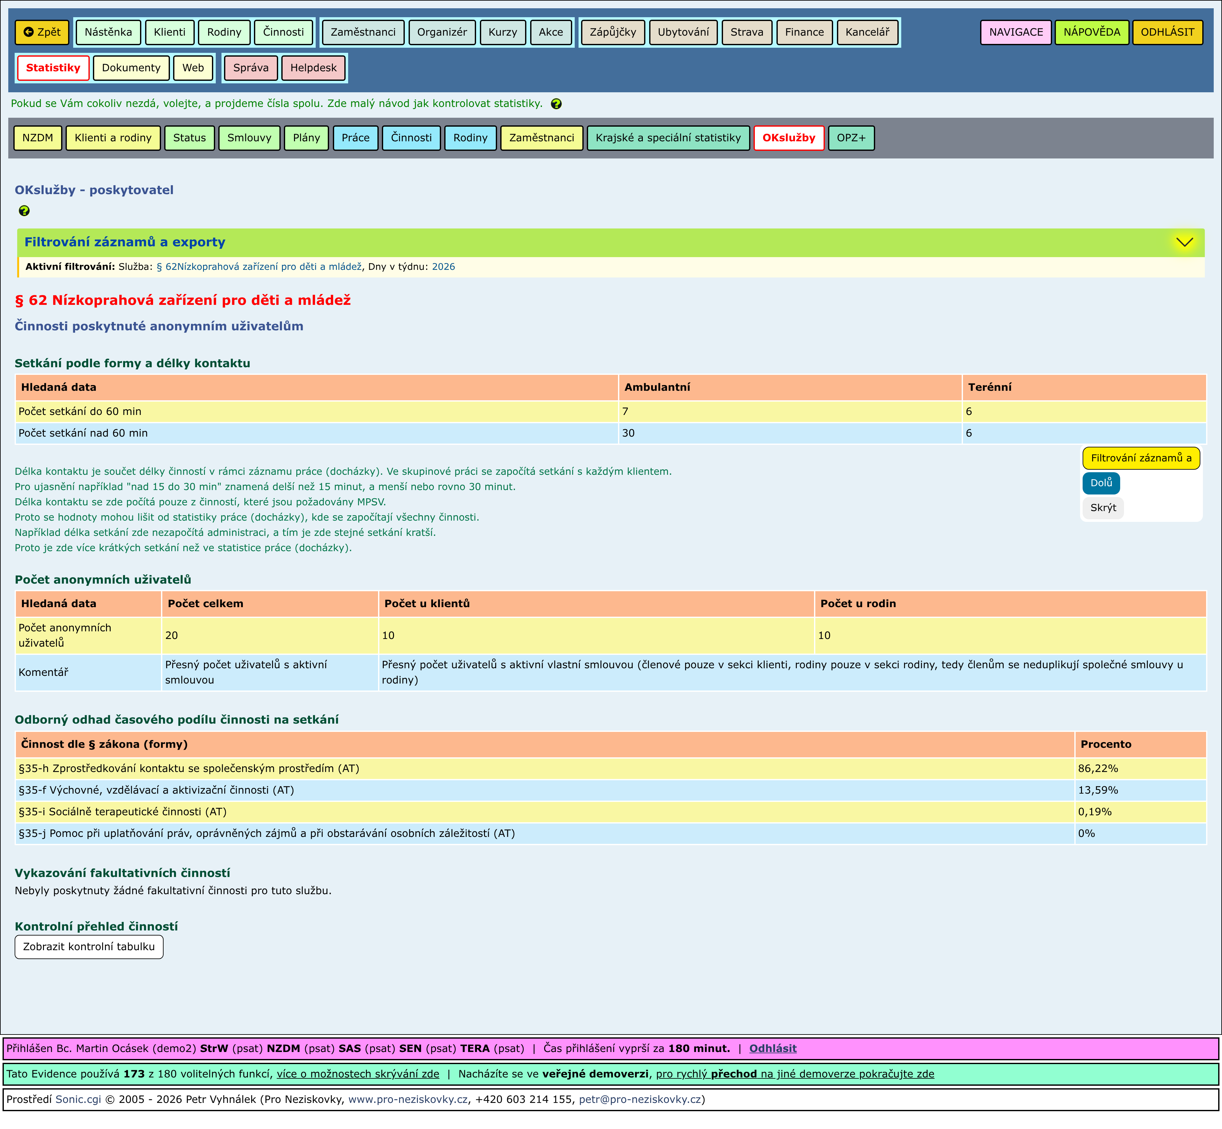Switch to the Krajské a speciální statistiky tab
Viewport: 1222px width, 1129px height.
click(x=668, y=138)
